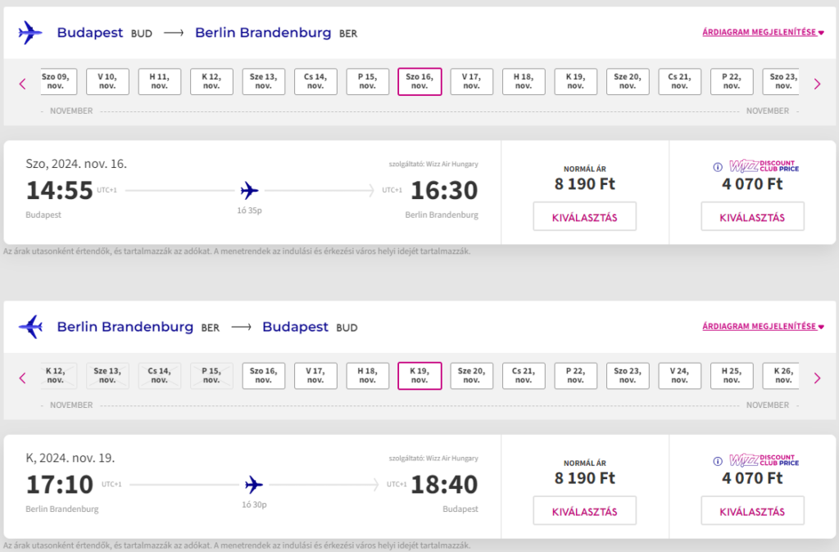Select outbound date P 15, nov.
This screenshot has height=552, width=839.
(x=368, y=81)
